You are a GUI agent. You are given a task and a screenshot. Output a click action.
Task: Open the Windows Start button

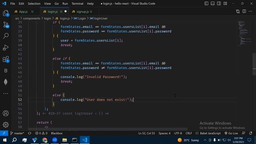[x=4, y=140]
